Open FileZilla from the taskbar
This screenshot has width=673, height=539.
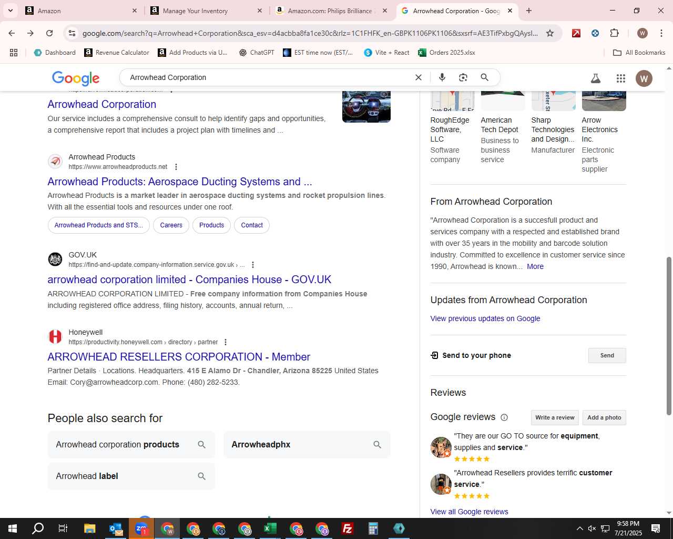[348, 528]
